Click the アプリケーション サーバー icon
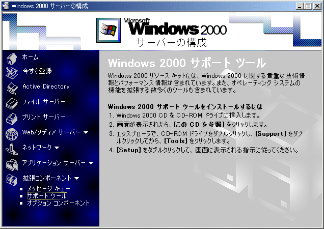 click(x=12, y=164)
